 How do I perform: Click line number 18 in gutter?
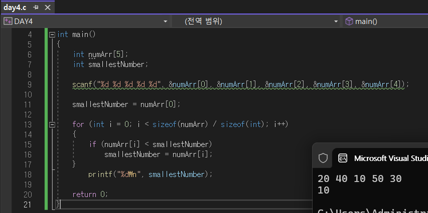[28, 174]
